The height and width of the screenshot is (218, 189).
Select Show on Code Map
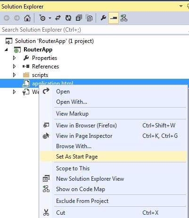tap(113, 189)
